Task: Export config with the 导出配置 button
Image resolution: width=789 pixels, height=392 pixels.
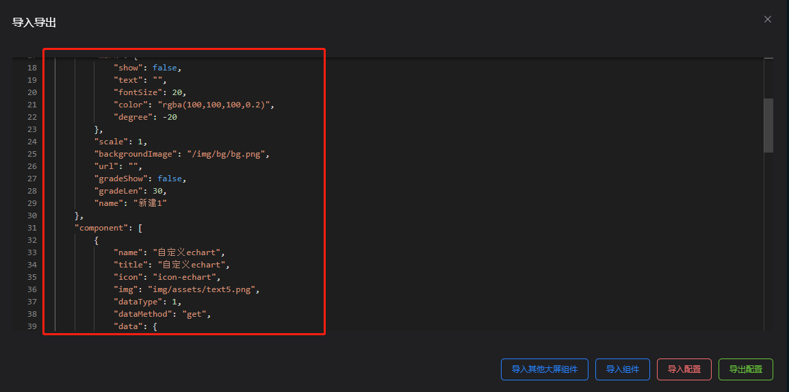Action: 745,369
